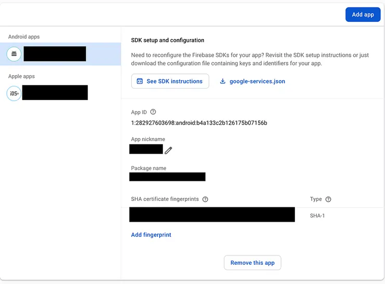Viewport: 385px width, 284px height.
Task: Select the Android app icon in sidebar
Action: (x=14, y=54)
